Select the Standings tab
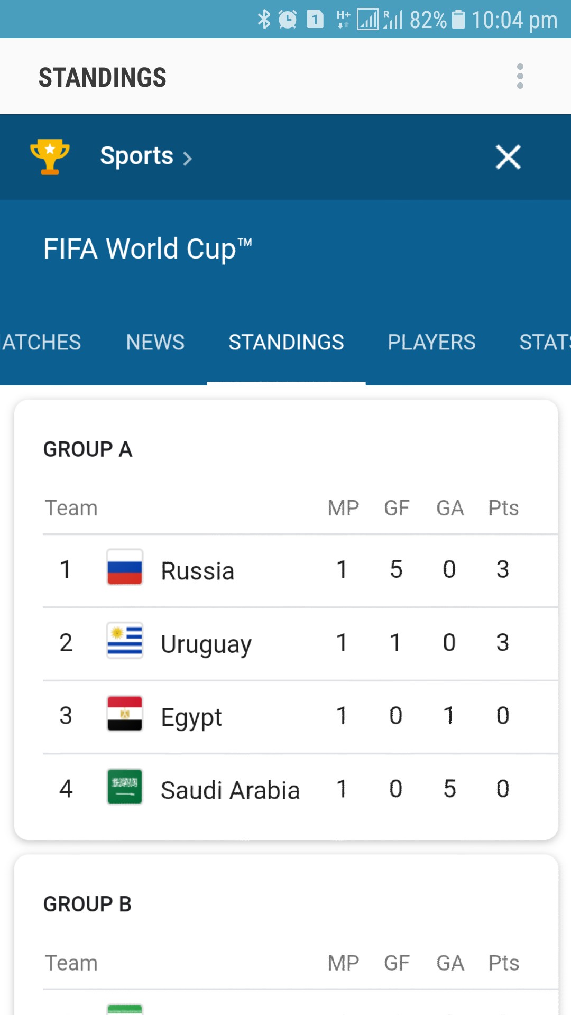The width and height of the screenshot is (571, 1015). [286, 342]
